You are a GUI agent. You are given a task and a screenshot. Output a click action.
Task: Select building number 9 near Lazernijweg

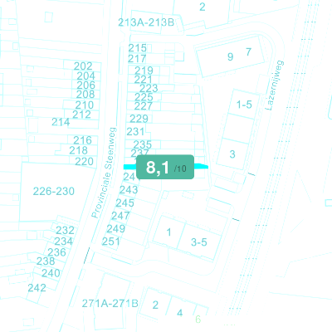230,56
